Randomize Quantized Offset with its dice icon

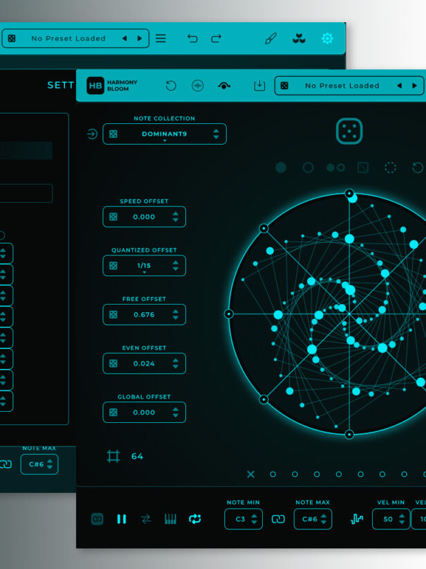click(x=113, y=266)
